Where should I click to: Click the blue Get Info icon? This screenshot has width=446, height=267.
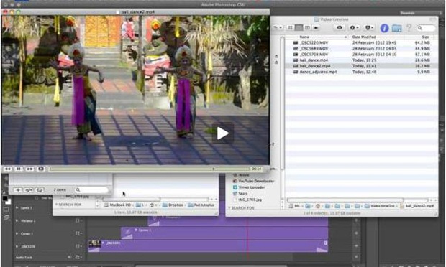[x=384, y=28]
